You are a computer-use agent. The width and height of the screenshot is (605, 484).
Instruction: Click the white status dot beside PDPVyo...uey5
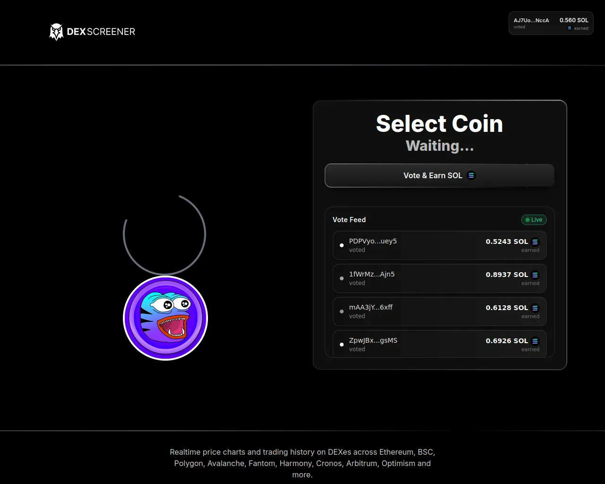click(x=342, y=245)
